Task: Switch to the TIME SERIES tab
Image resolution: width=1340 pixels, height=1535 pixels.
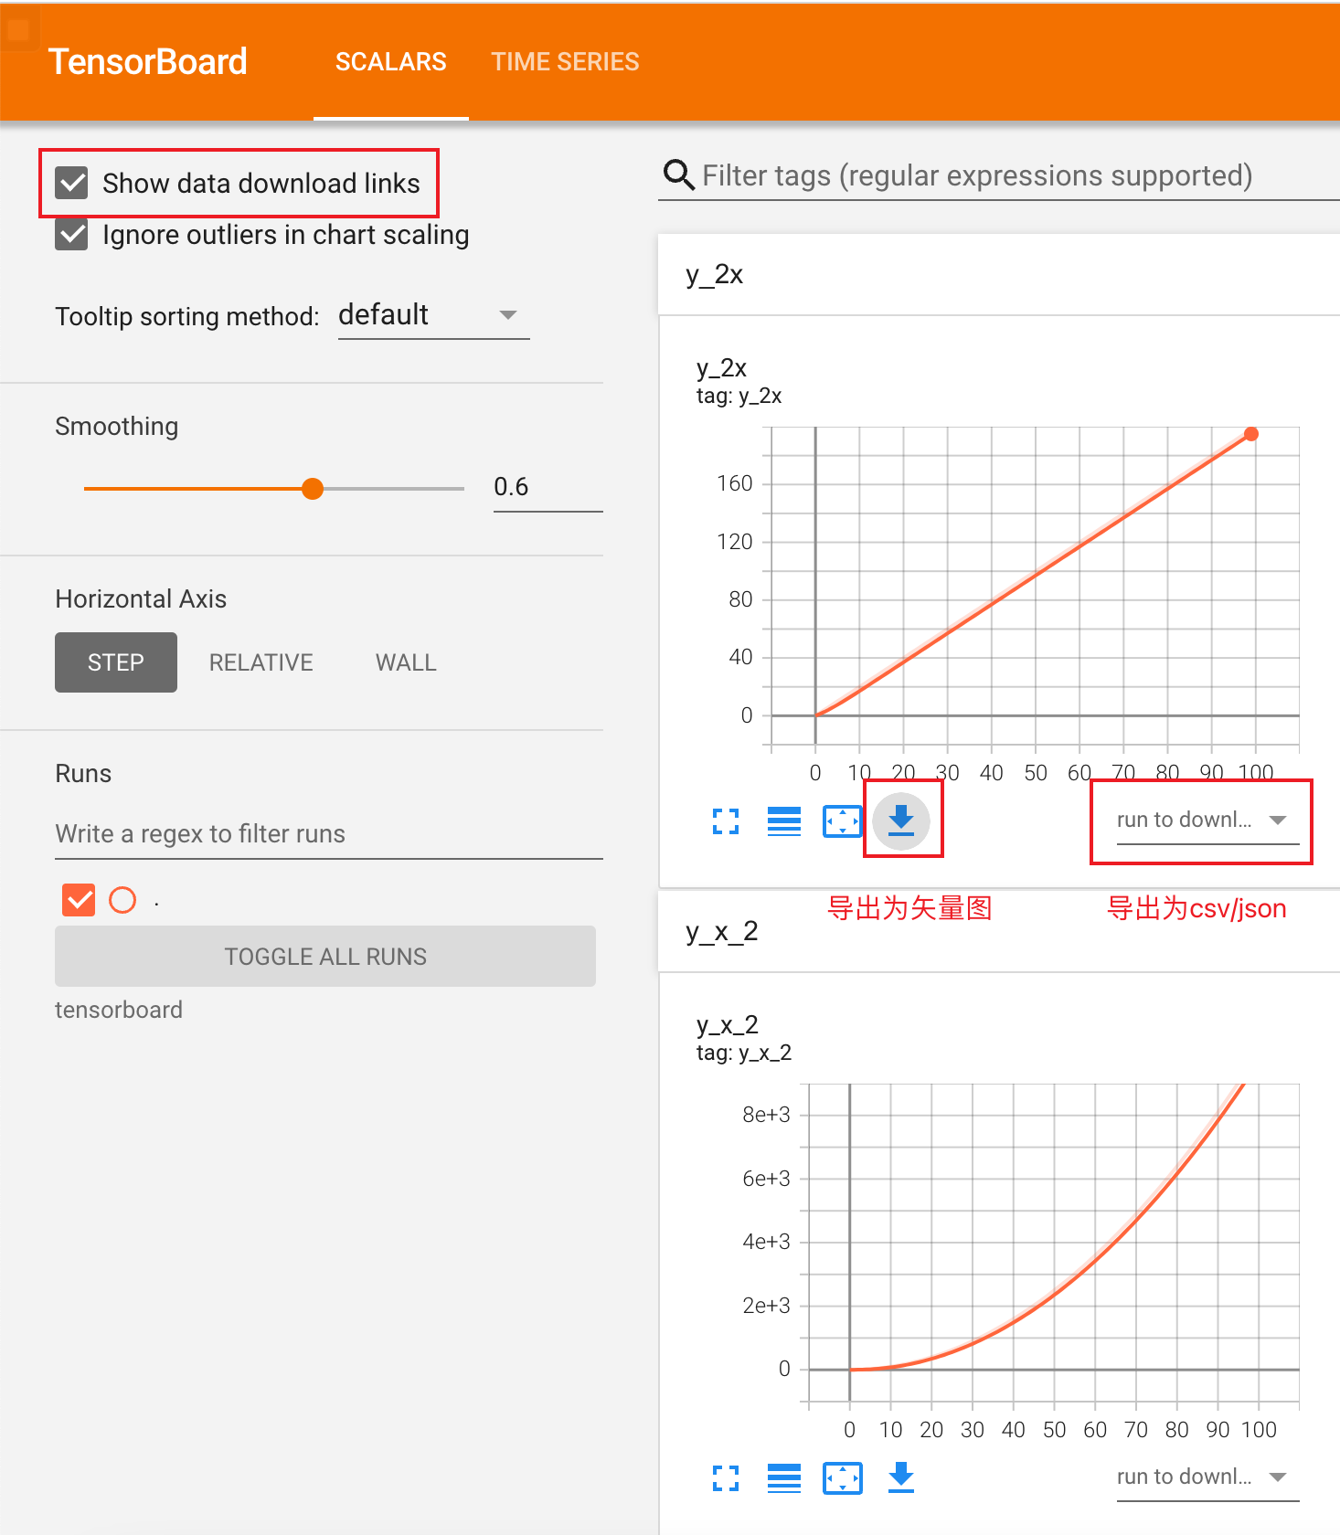Action: pyautogui.click(x=565, y=62)
